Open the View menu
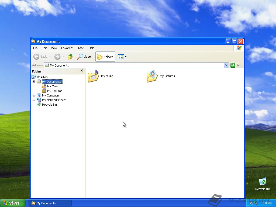 (x=54, y=48)
